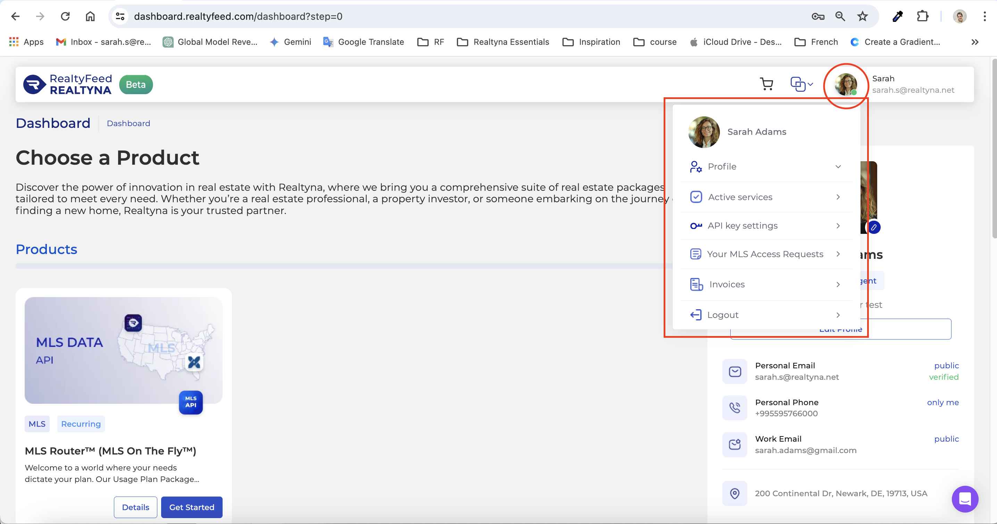Click the Personal Email envelope icon
This screenshot has height=524, width=997.
coord(734,372)
